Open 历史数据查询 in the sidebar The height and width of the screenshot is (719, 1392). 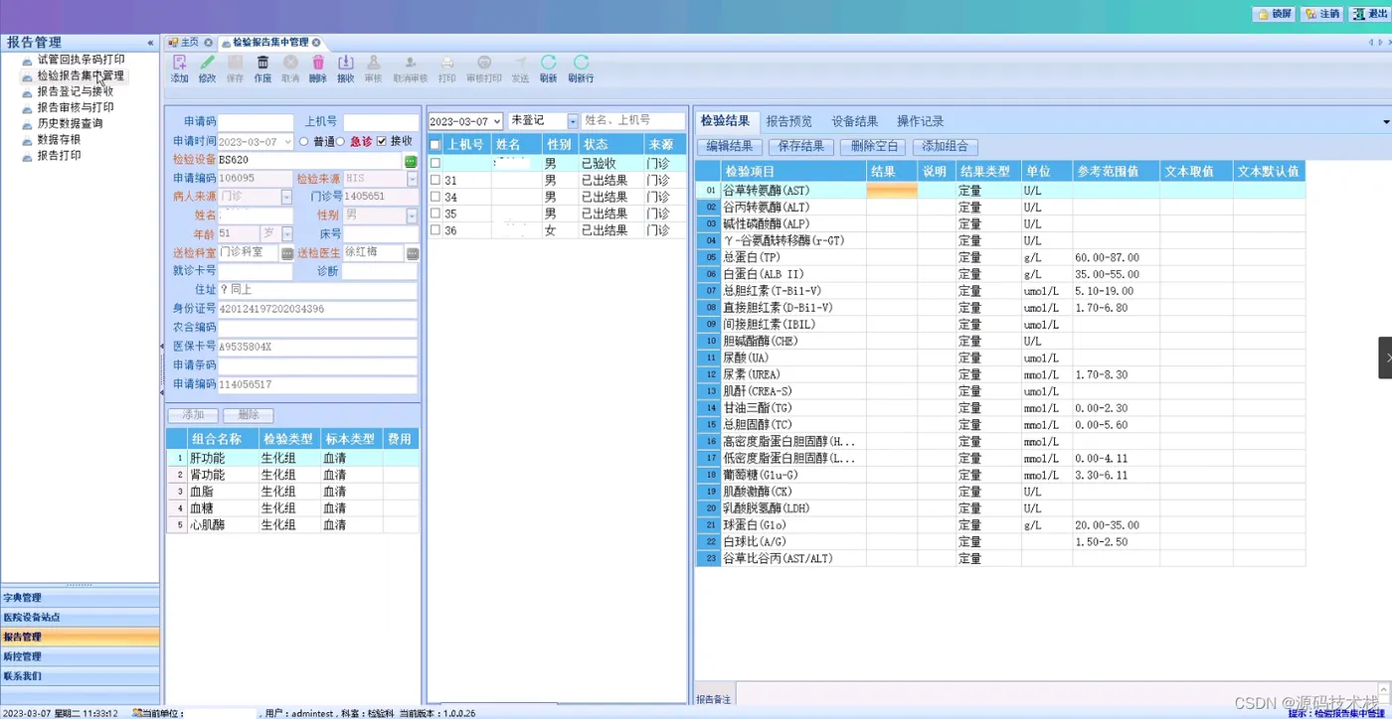(x=70, y=124)
